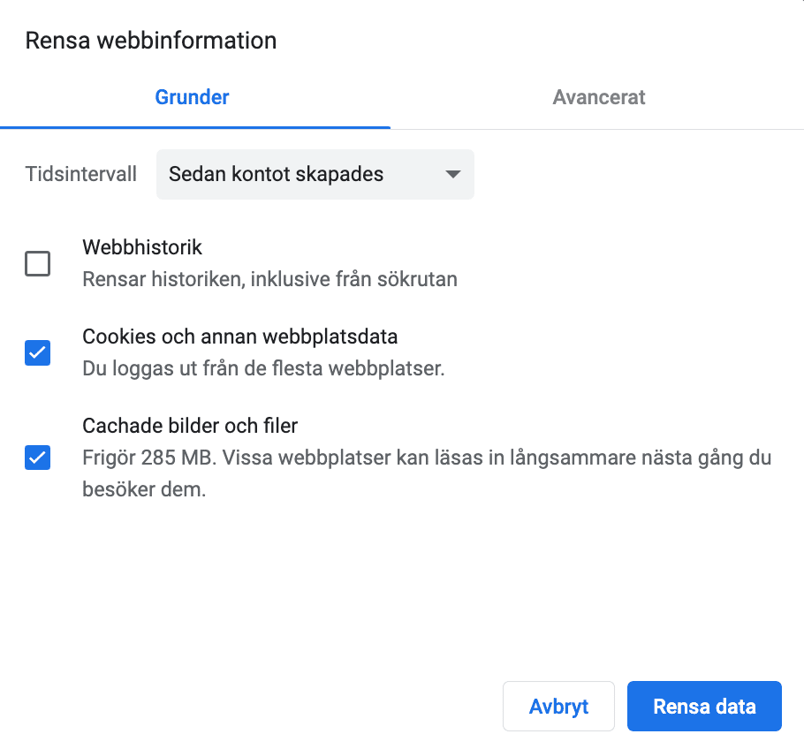Screen dimensions: 804x749
Task: Click the Webbhistorik option title
Action: pos(142,247)
